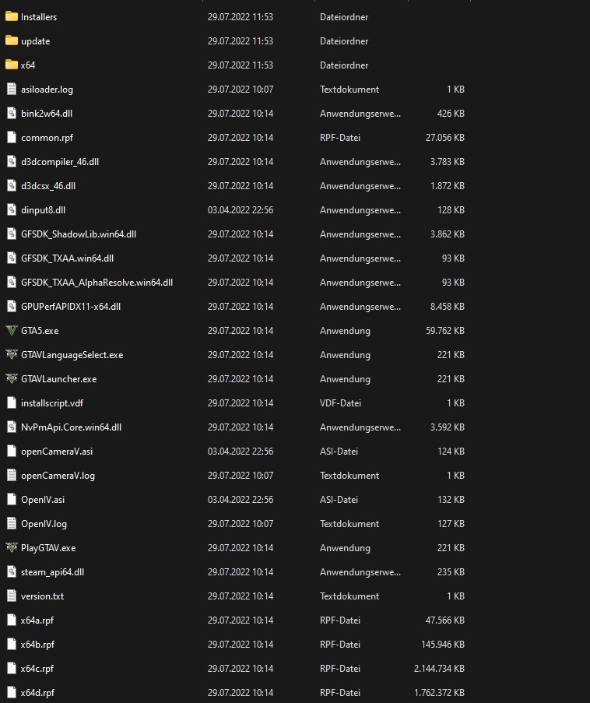This screenshot has height=703, width=590.
Task: Select the file name GTA5.exe
Action: click(x=40, y=331)
